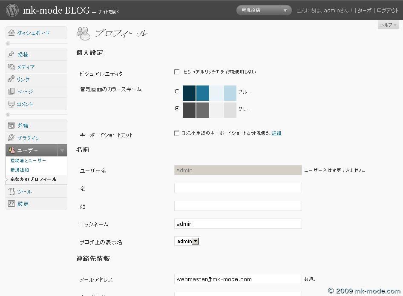
Task: Select the Blue color scheme radio button
Action: pos(177,91)
